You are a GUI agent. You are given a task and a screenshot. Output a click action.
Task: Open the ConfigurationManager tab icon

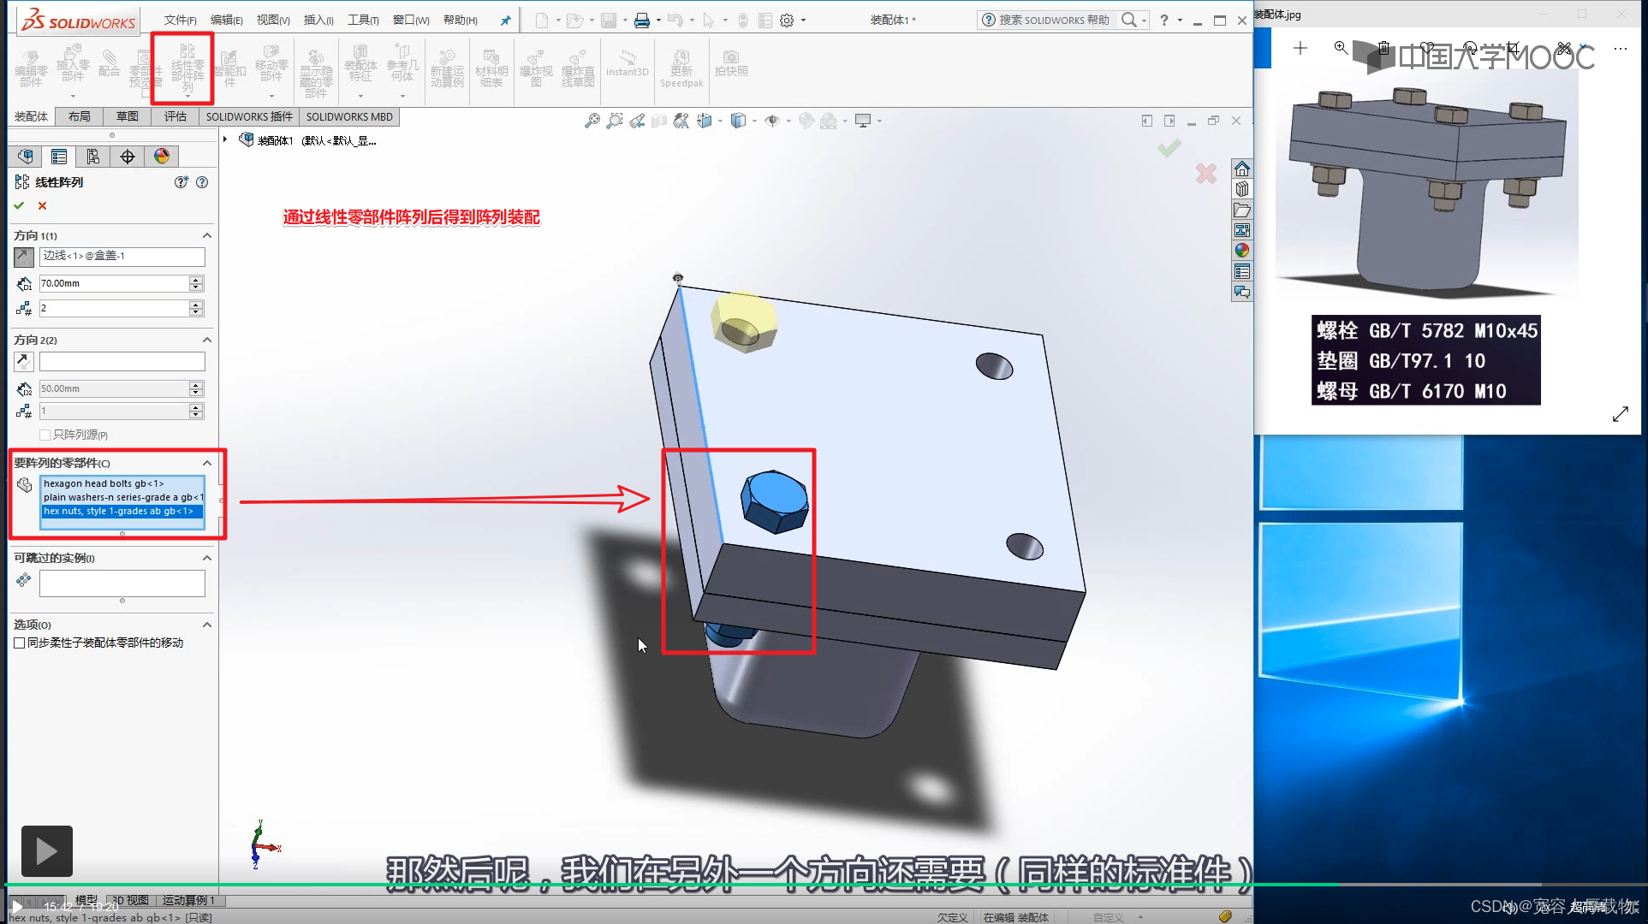coord(92,157)
